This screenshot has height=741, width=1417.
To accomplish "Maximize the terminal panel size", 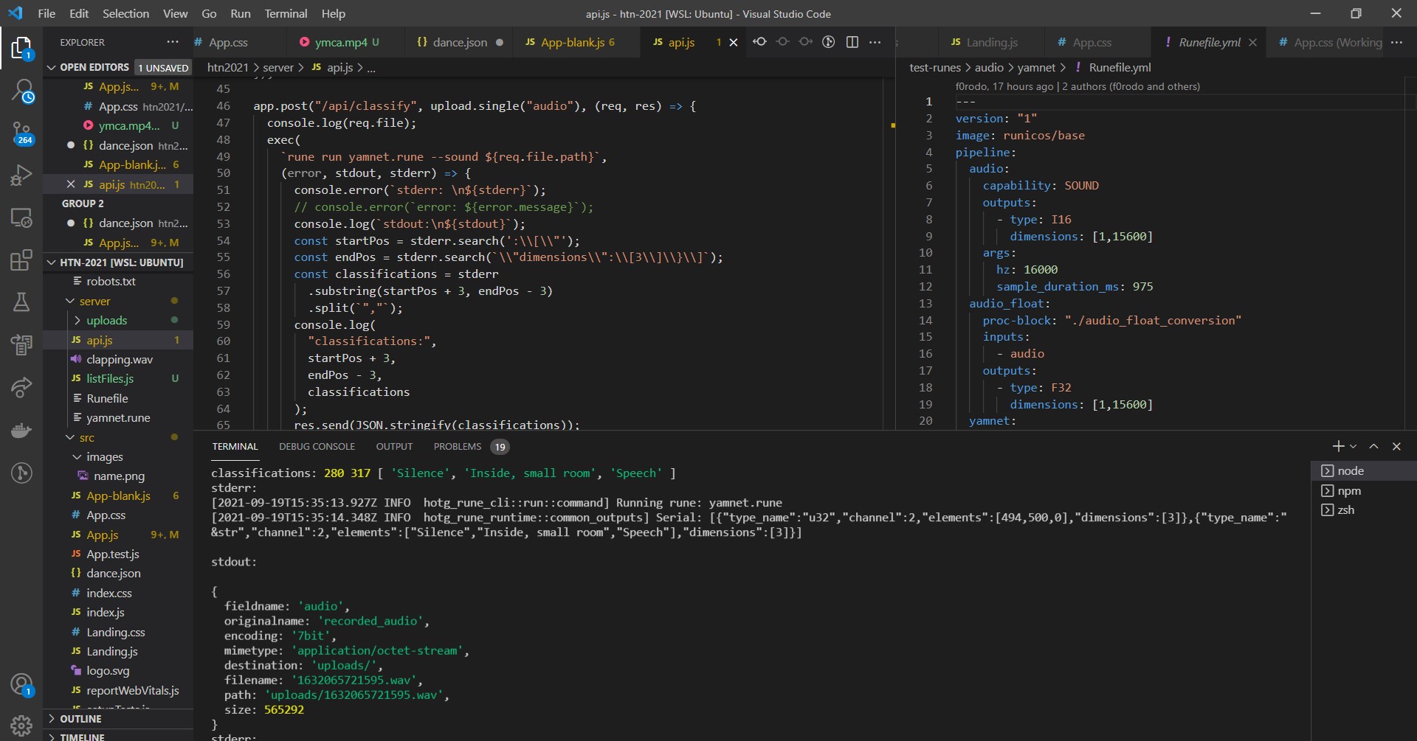I will coord(1373,446).
